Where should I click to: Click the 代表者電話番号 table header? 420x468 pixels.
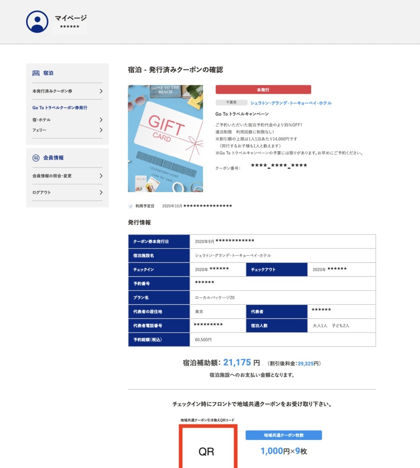click(159, 325)
